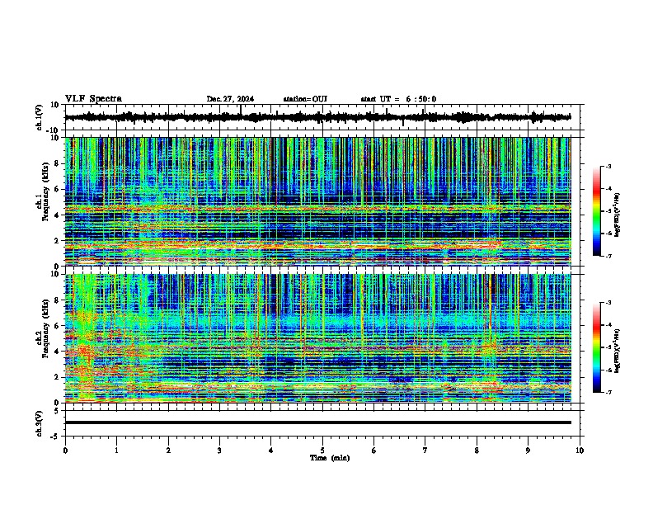Click the "station=OUI" header label

[305, 99]
